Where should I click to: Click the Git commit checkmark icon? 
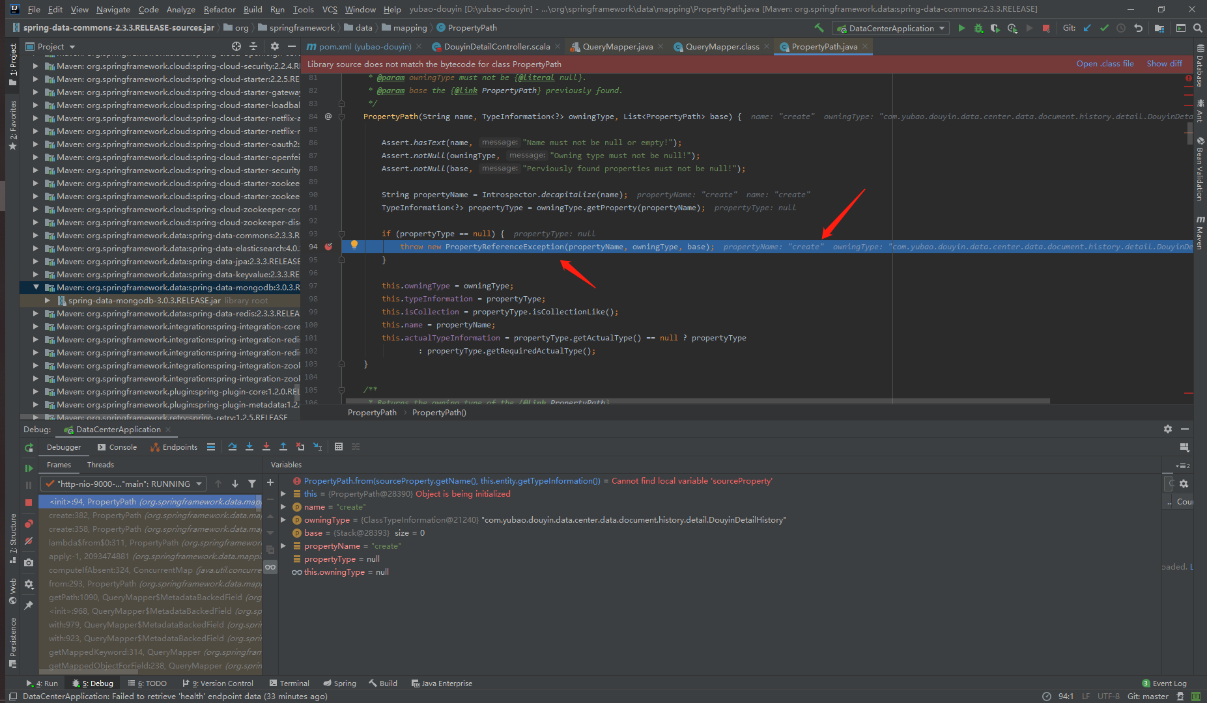tap(1104, 28)
